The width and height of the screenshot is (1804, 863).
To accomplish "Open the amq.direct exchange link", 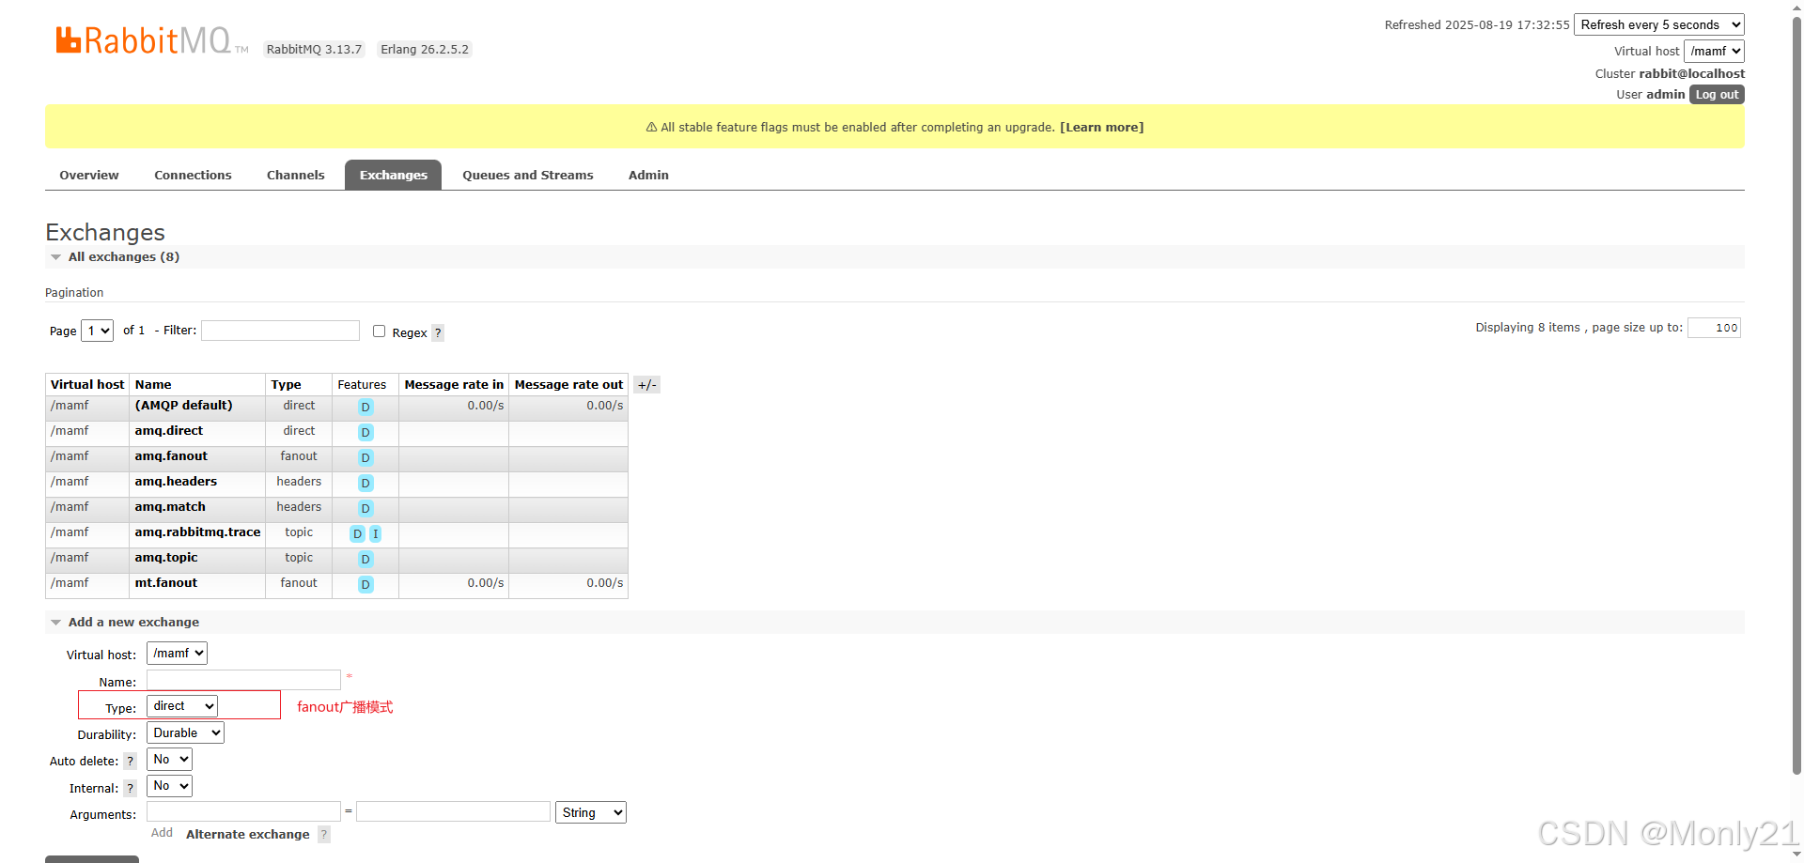I will tap(169, 431).
